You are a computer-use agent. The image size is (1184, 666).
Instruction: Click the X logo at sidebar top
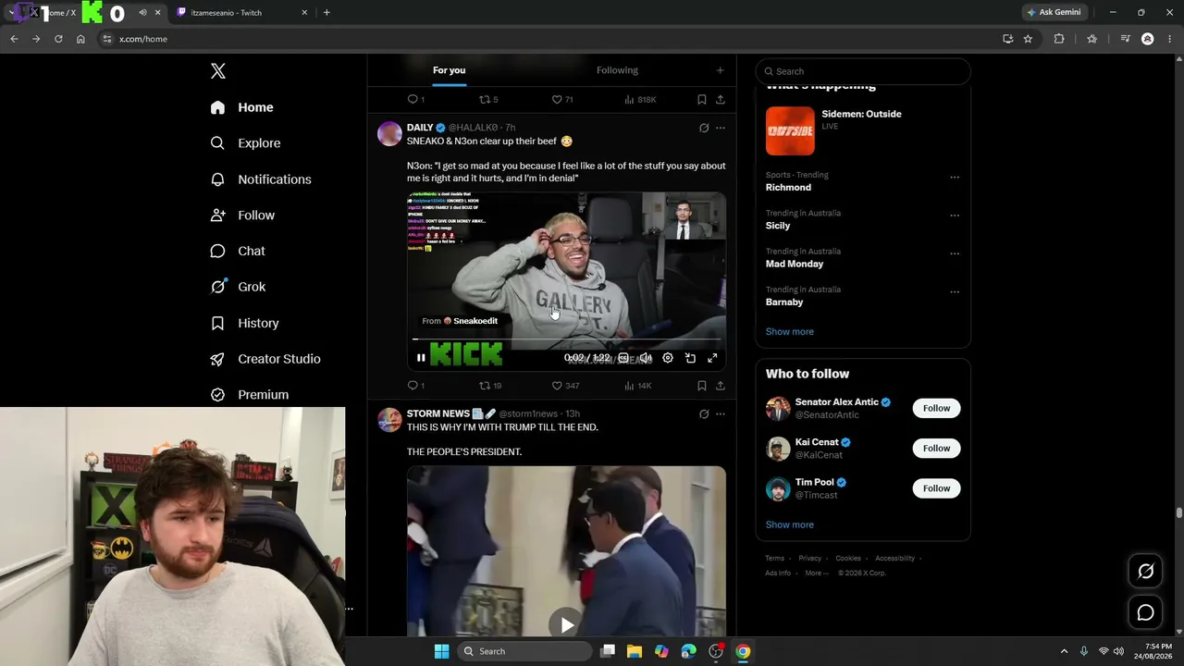pyautogui.click(x=218, y=71)
